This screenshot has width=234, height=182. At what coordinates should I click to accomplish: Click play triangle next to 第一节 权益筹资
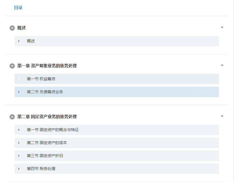coord(19,79)
